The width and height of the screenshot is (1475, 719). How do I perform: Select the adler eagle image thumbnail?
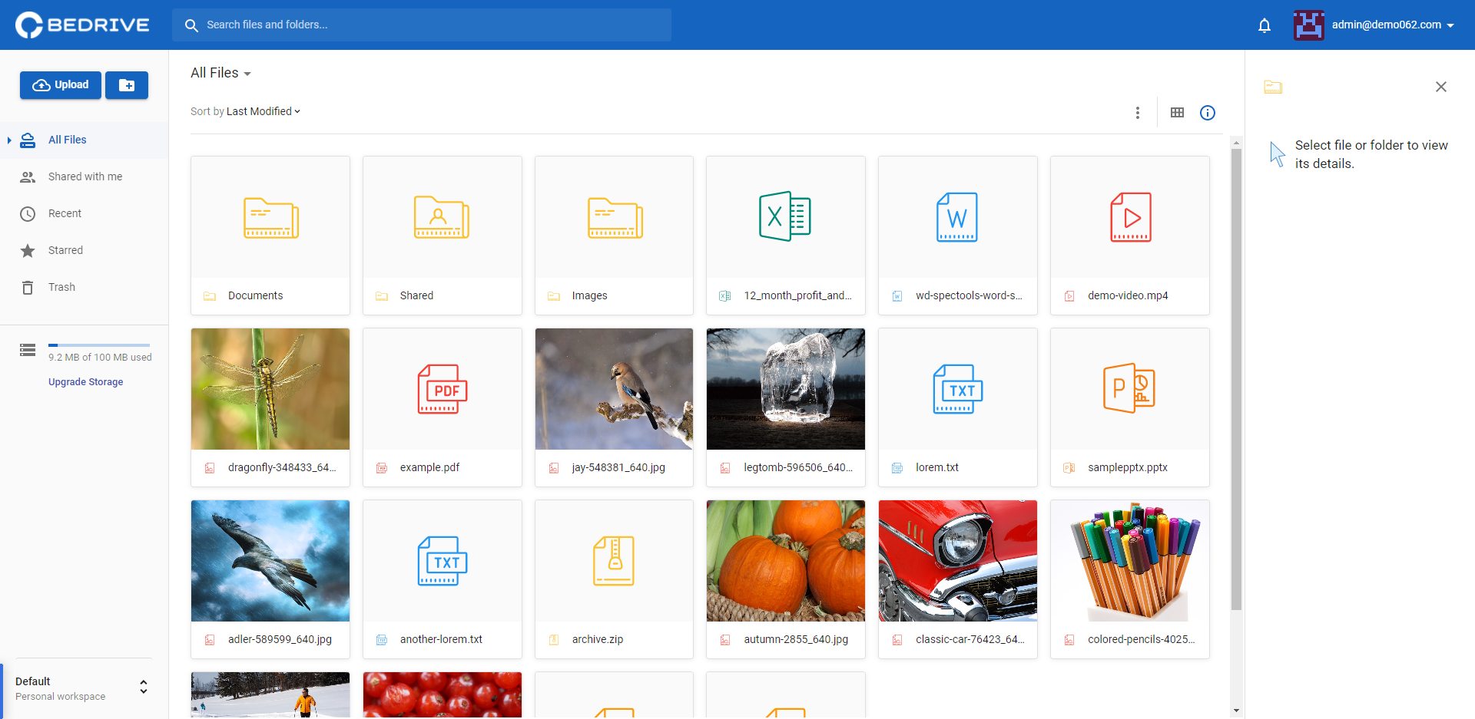pyautogui.click(x=270, y=561)
